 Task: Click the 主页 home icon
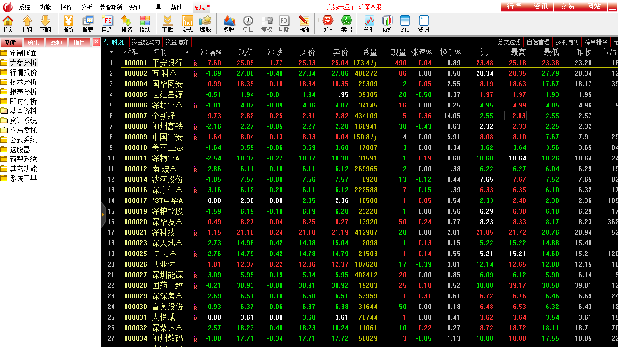pyautogui.click(x=8, y=22)
